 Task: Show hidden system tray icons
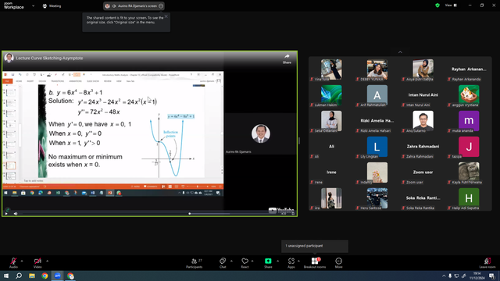point(444,276)
